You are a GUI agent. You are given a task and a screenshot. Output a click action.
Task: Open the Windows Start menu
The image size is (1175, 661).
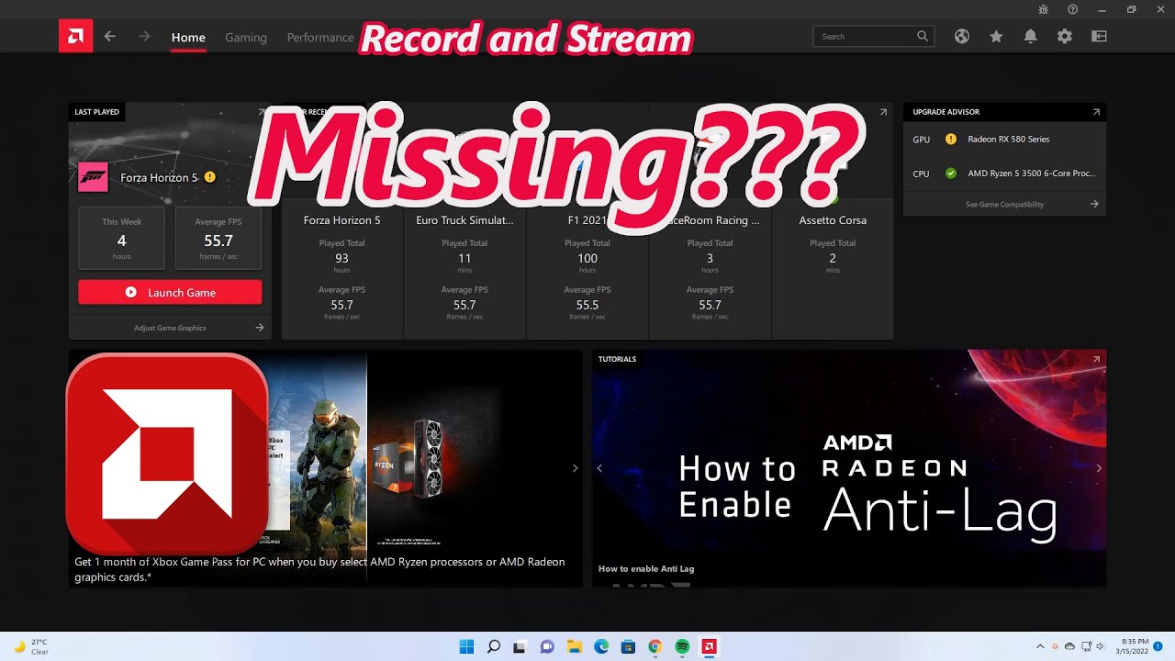[x=466, y=646]
